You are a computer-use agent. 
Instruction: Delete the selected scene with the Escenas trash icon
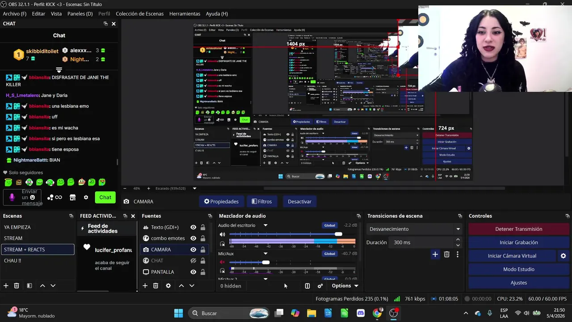(17, 286)
